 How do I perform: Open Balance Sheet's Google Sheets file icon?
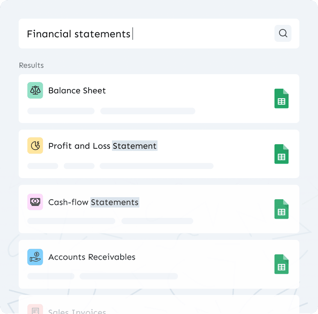click(282, 99)
